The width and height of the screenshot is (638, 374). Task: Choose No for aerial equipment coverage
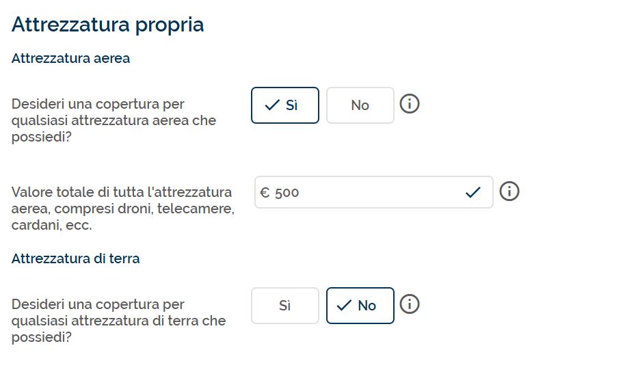(360, 105)
